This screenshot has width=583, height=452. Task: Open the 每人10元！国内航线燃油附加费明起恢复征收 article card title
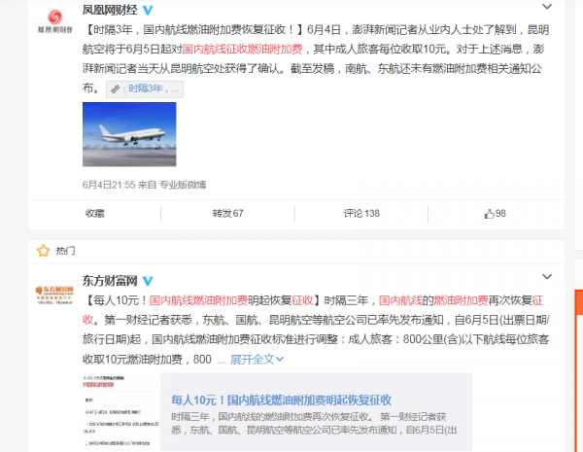(282, 400)
